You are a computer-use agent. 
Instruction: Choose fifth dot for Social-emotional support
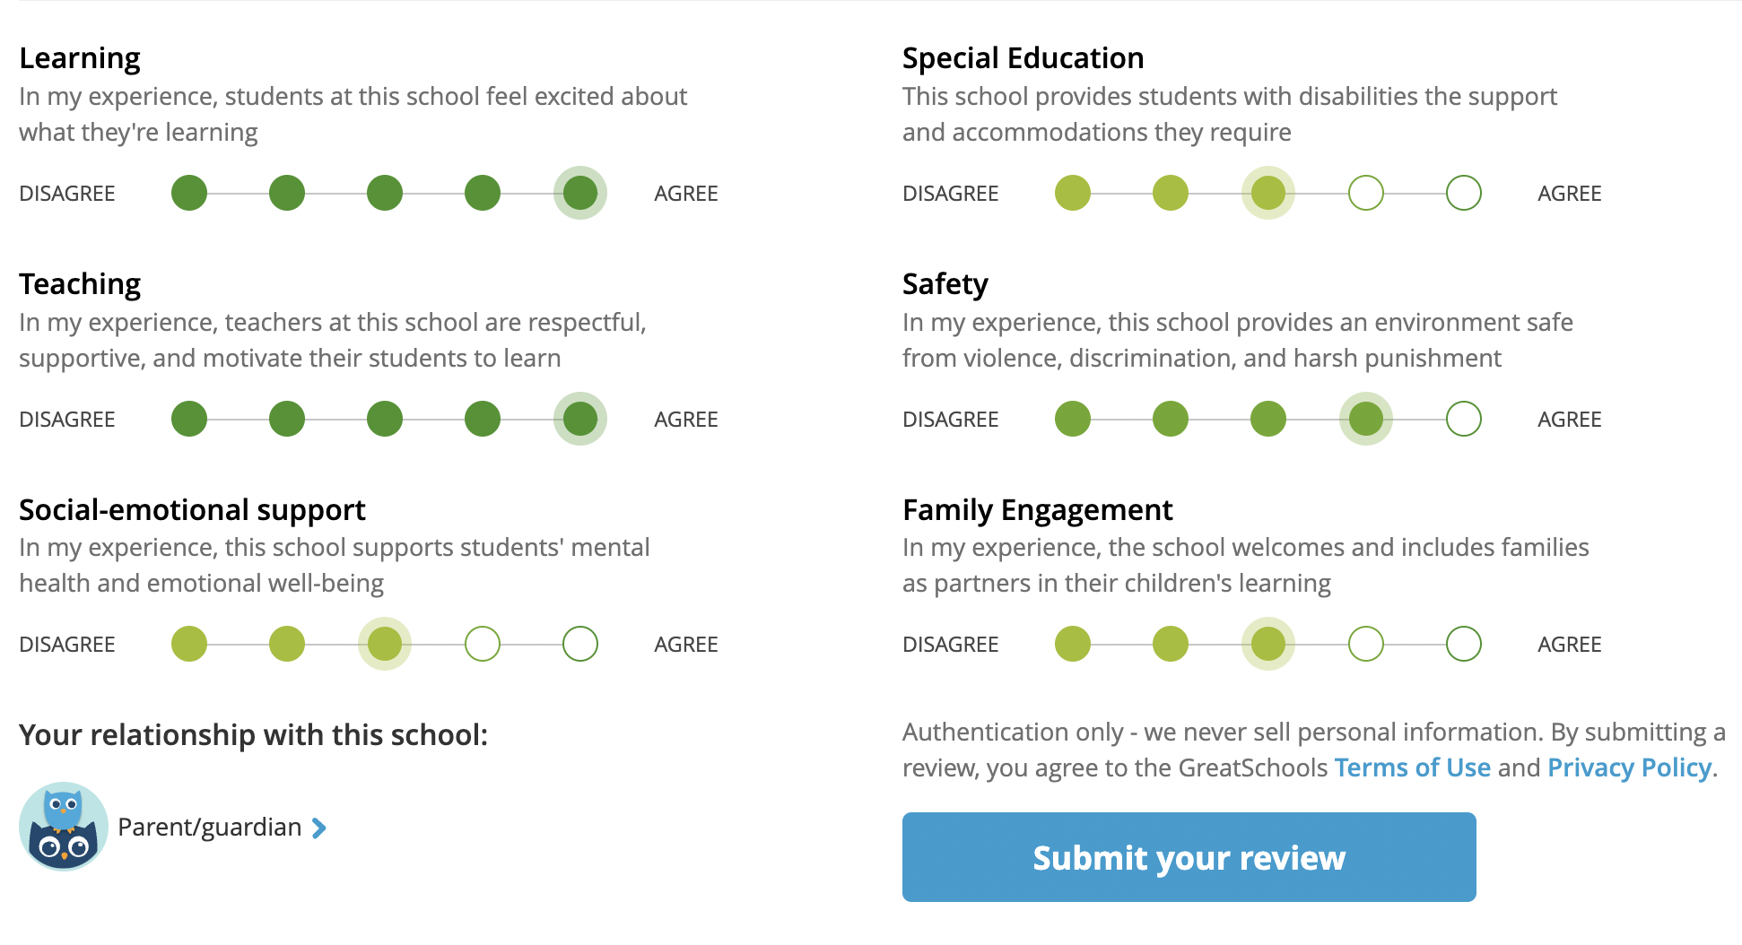pos(580,644)
